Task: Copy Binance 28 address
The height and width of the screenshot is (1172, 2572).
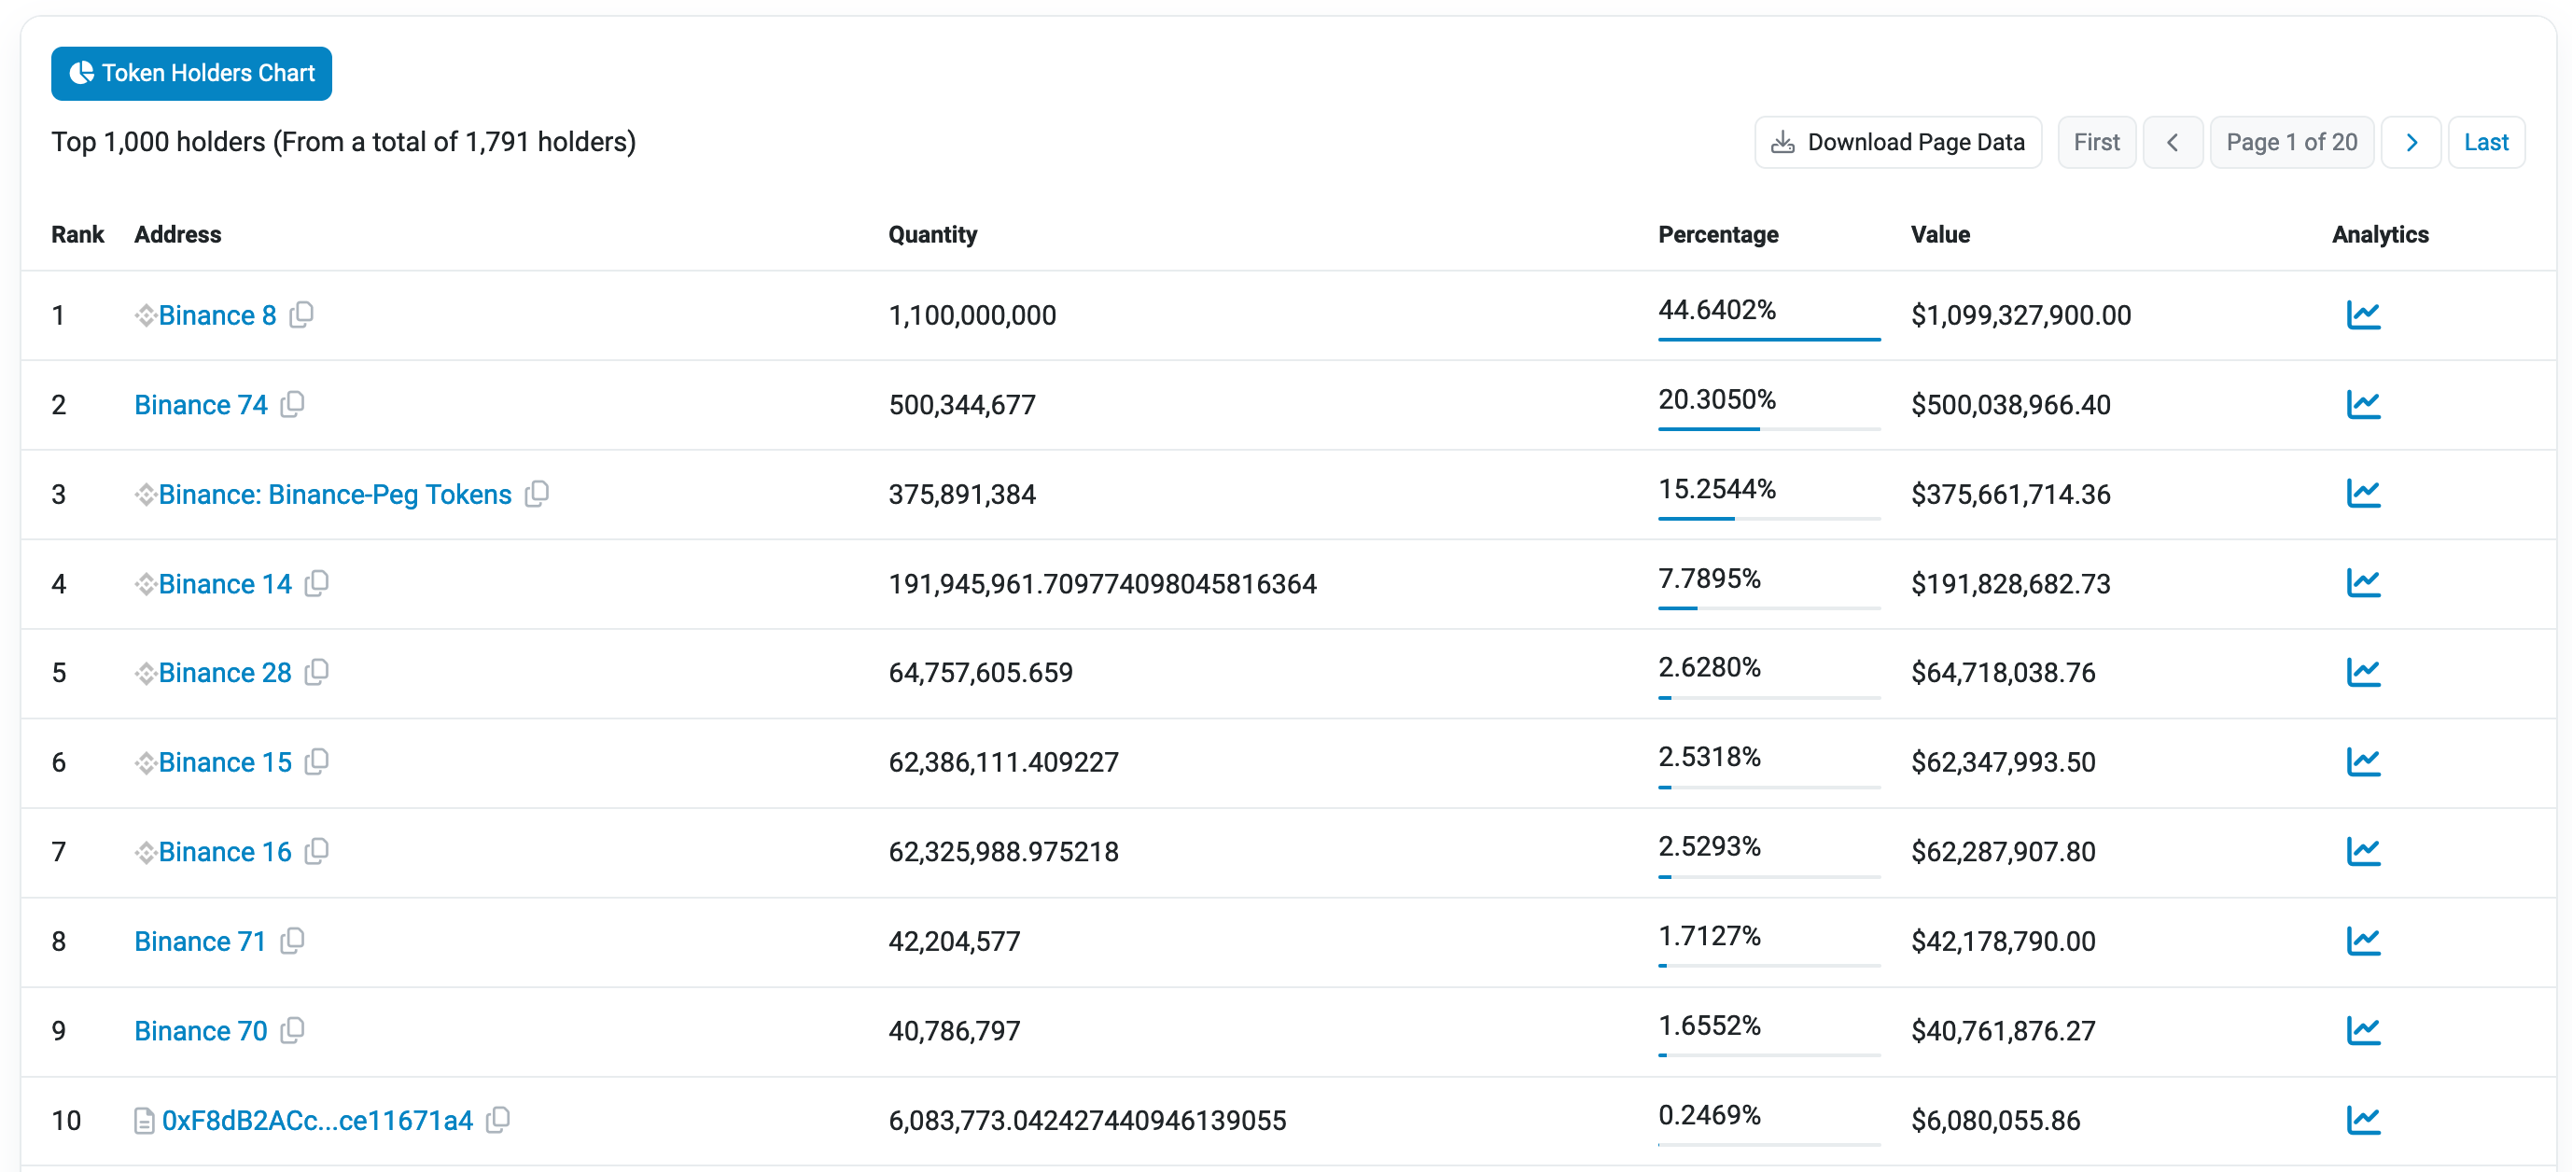Action: (316, 672)
